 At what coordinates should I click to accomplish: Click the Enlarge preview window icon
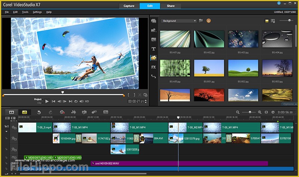pos(145,95)
